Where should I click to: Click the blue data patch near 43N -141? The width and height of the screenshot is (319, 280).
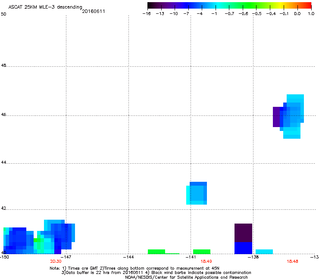pyautogui.click(x=197, y=193)
